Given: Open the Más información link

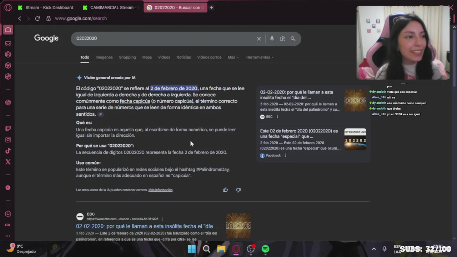Looking at the screenshot, I should click(x=160, y=190).
